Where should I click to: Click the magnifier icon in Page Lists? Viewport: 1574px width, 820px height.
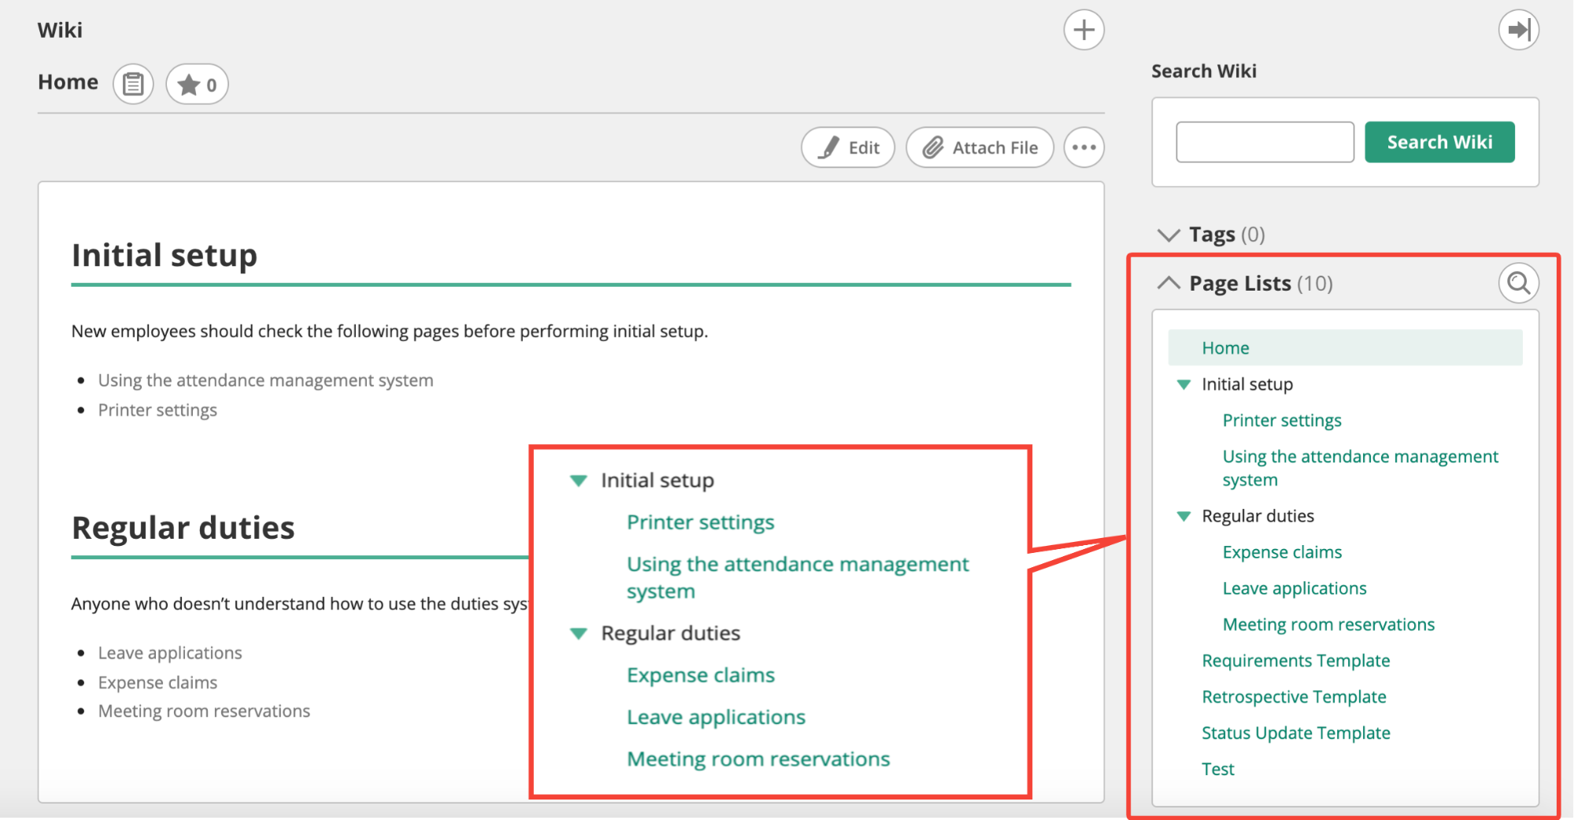(1517, 283)
